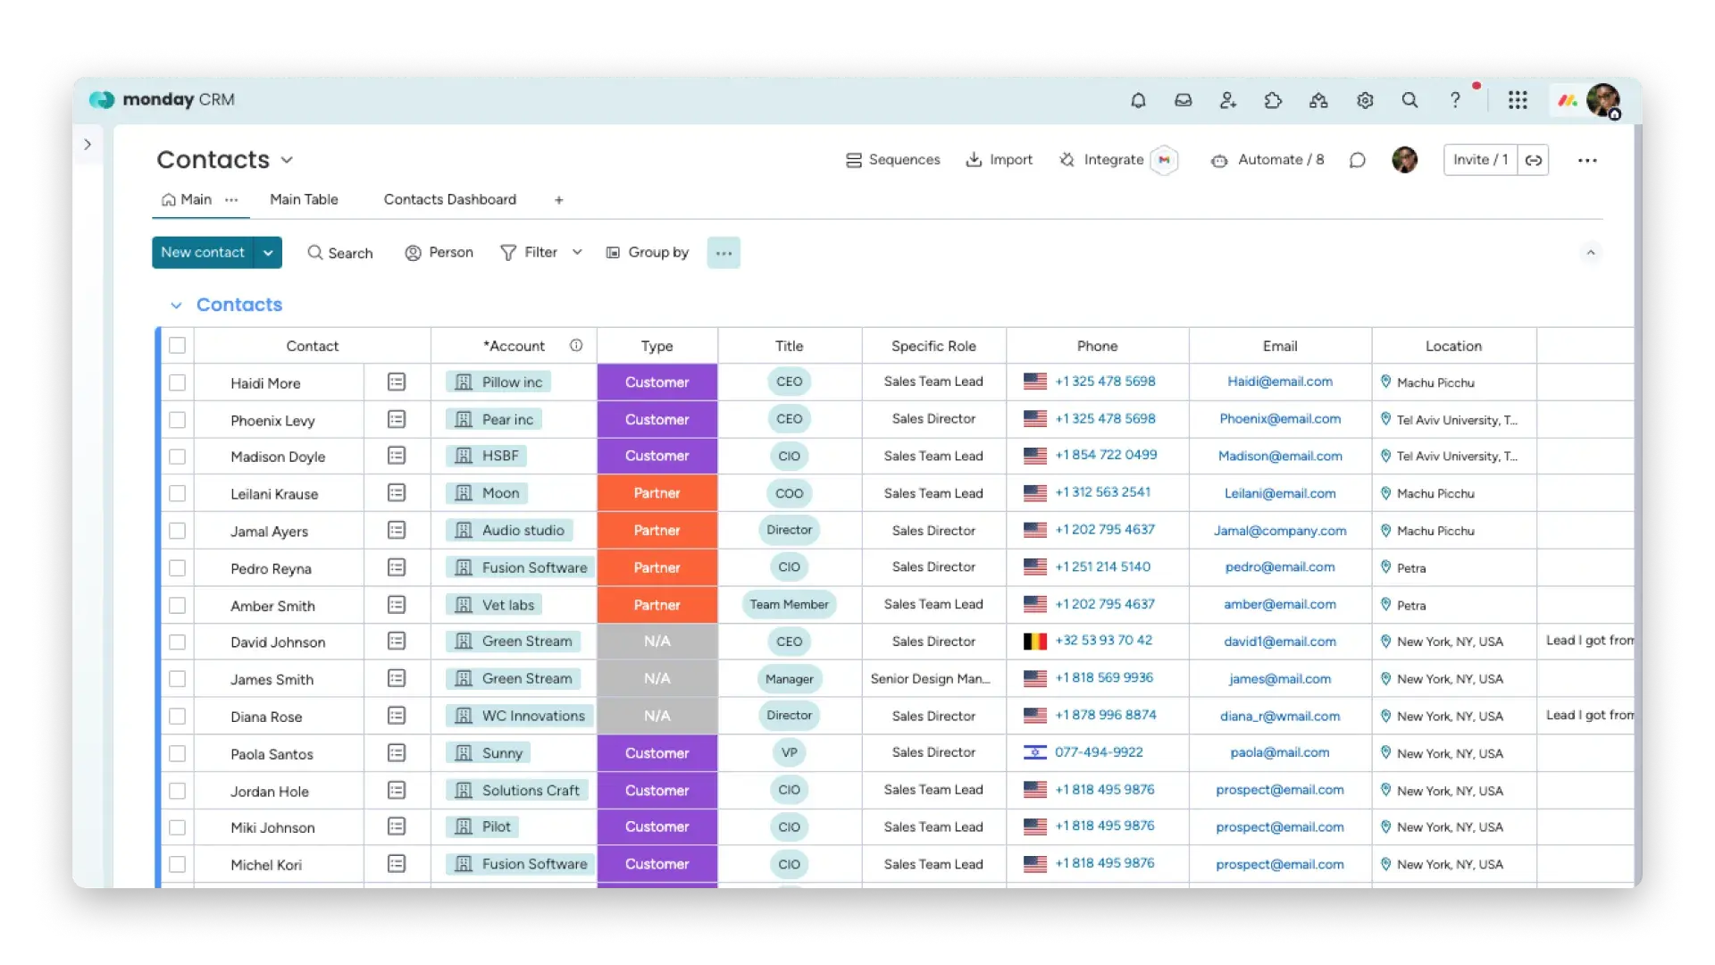Image resolution: width=1715 pixels, height=965 pixels.
Task: Open the apps marketplace puzzle icon
Action: pyautogui.click(x=1273, y=101)
